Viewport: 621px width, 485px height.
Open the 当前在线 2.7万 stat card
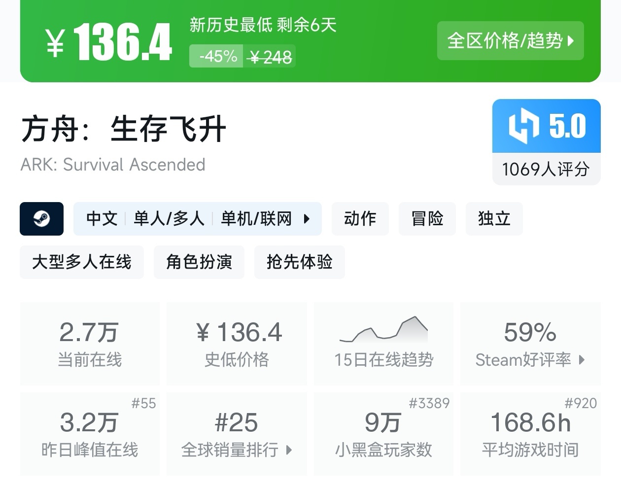tap(90, 344)
